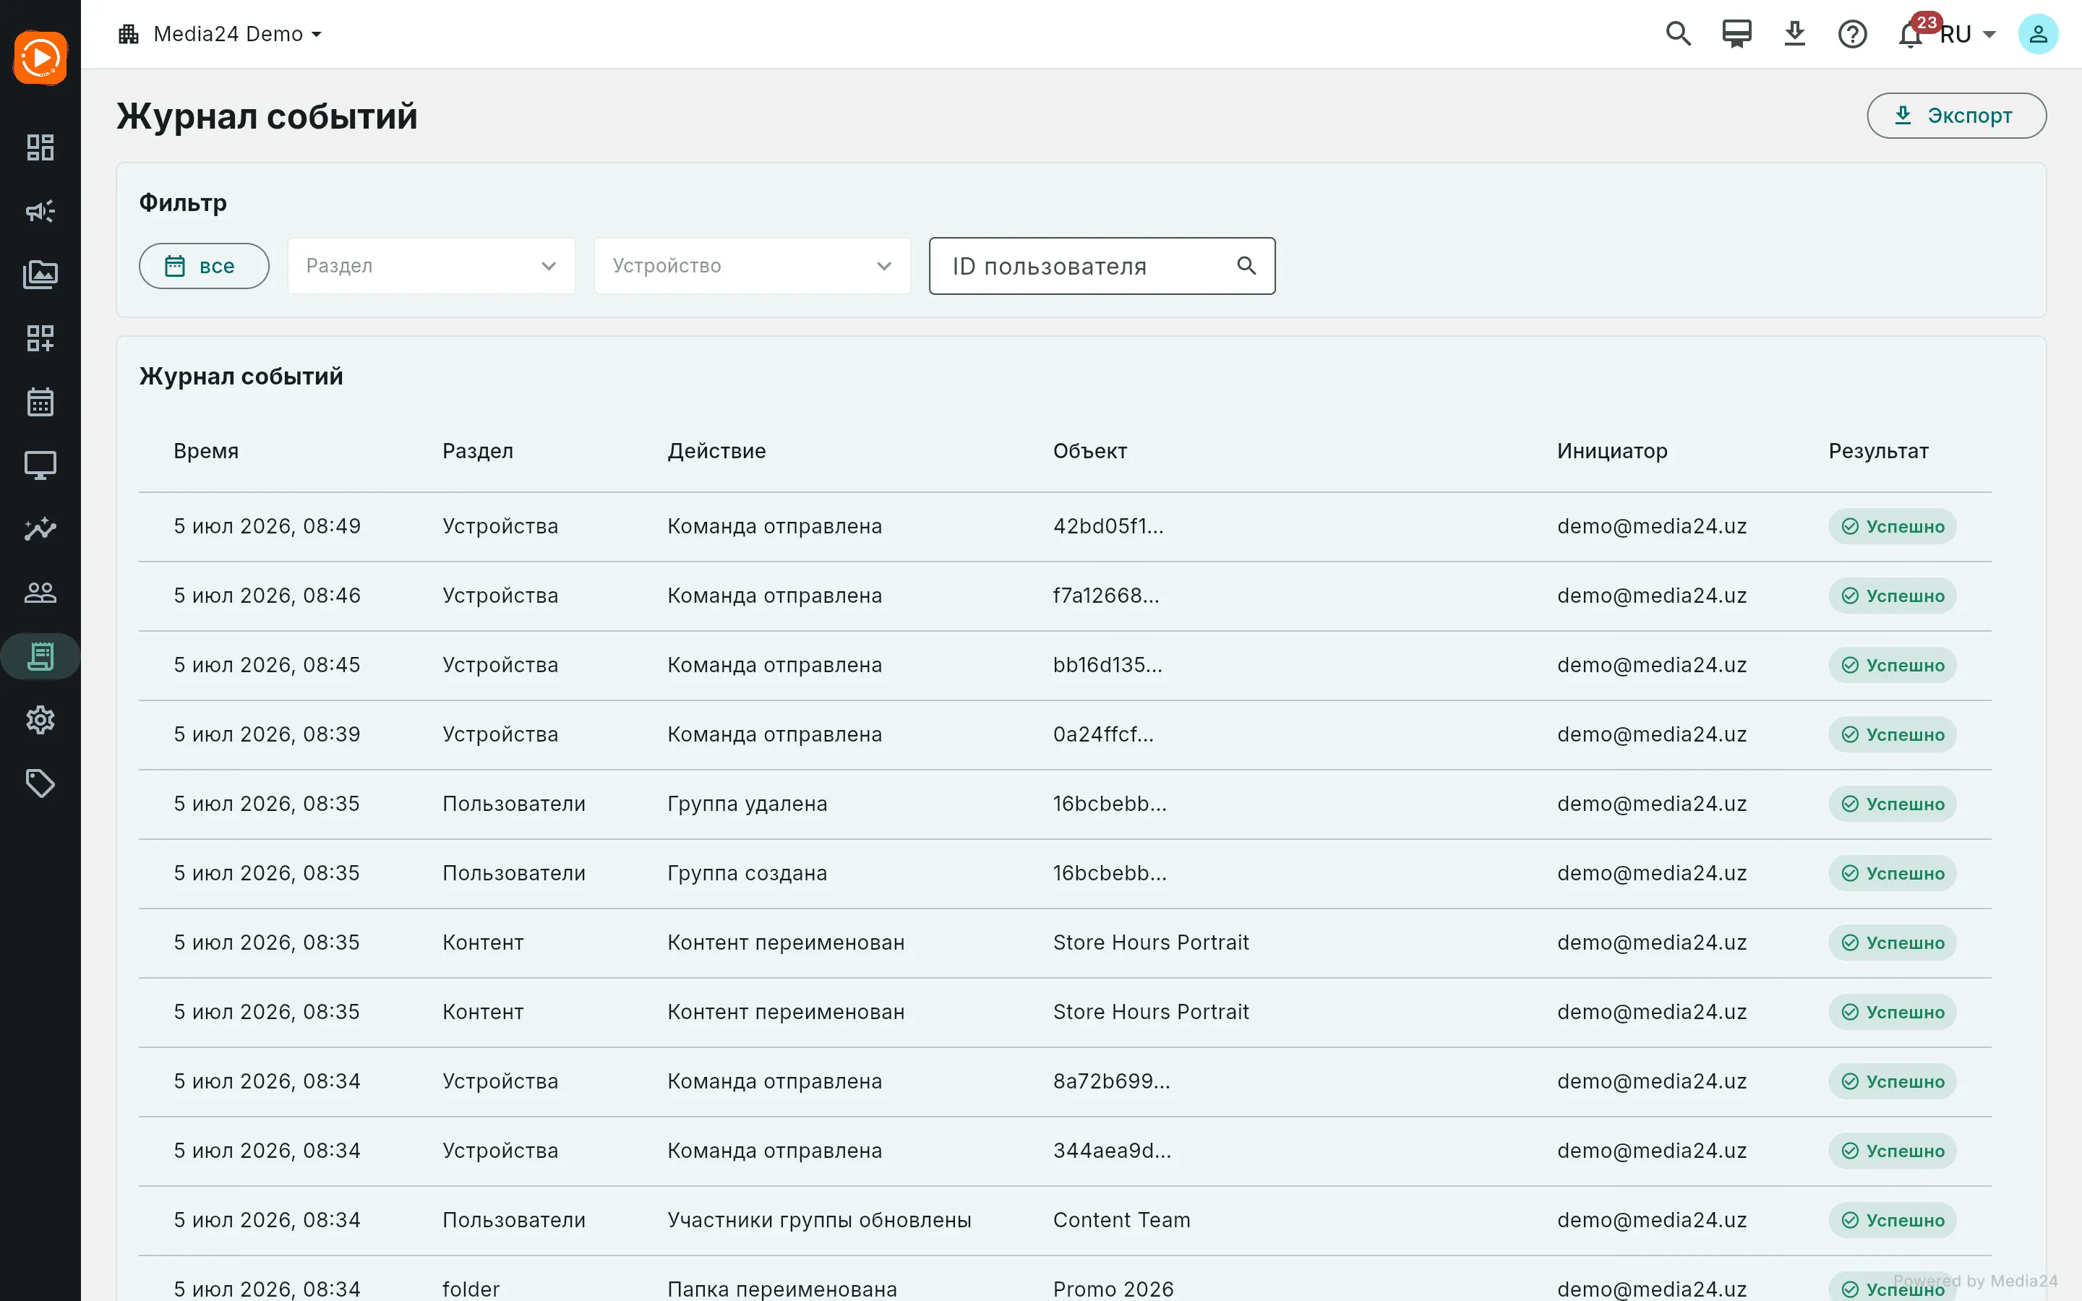Click Команда отправлена in 08:45 row
This screenshot has height=1301, width=2082.
[774, 665]
